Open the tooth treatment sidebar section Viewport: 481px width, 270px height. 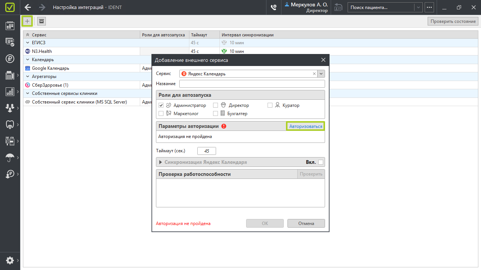click(x=10, y=124)
